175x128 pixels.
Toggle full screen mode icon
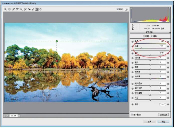tap(126, 9)
